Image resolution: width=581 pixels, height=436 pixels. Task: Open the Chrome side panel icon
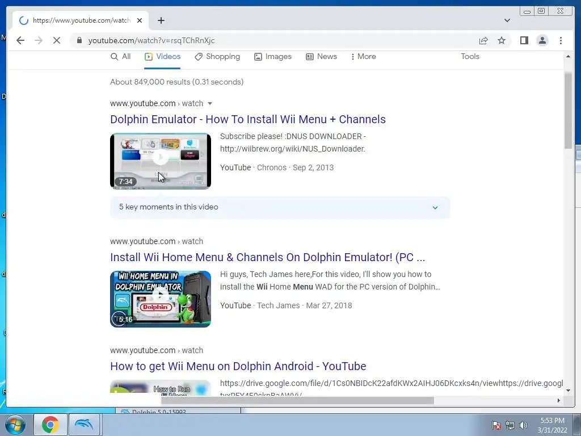pyautogui.click(x=524, y=40)
